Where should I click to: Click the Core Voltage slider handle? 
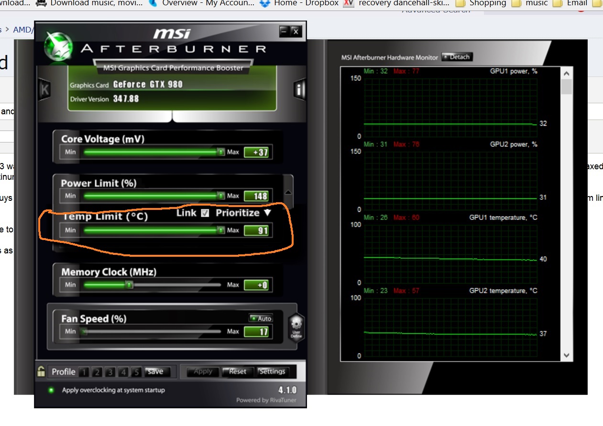tap(220, 152)
